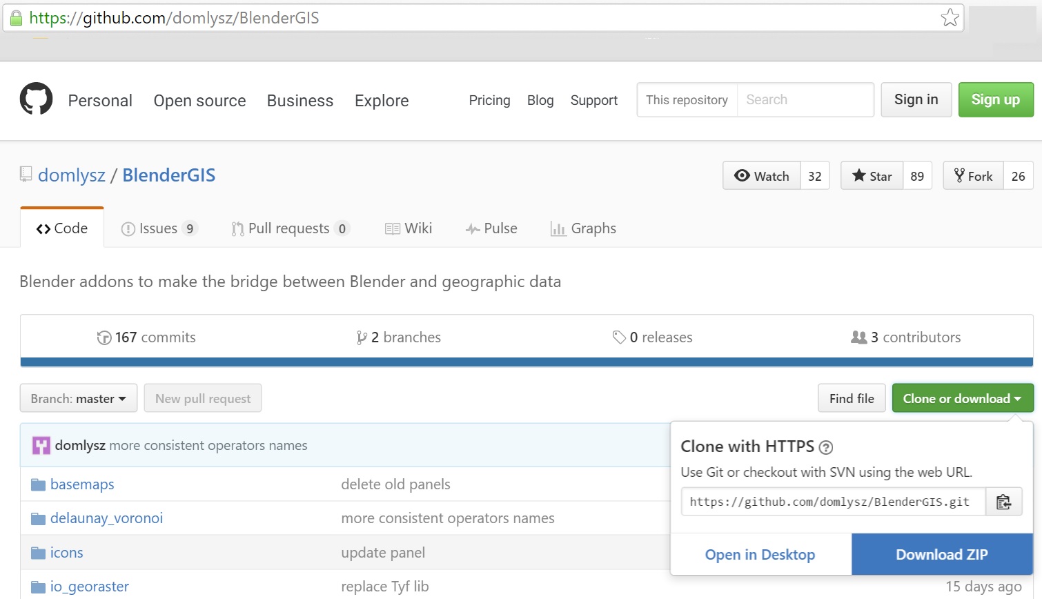The image size is (1042, 599).
Task: Copy clone URL with clipboard icon
Action: [1003, 502]
